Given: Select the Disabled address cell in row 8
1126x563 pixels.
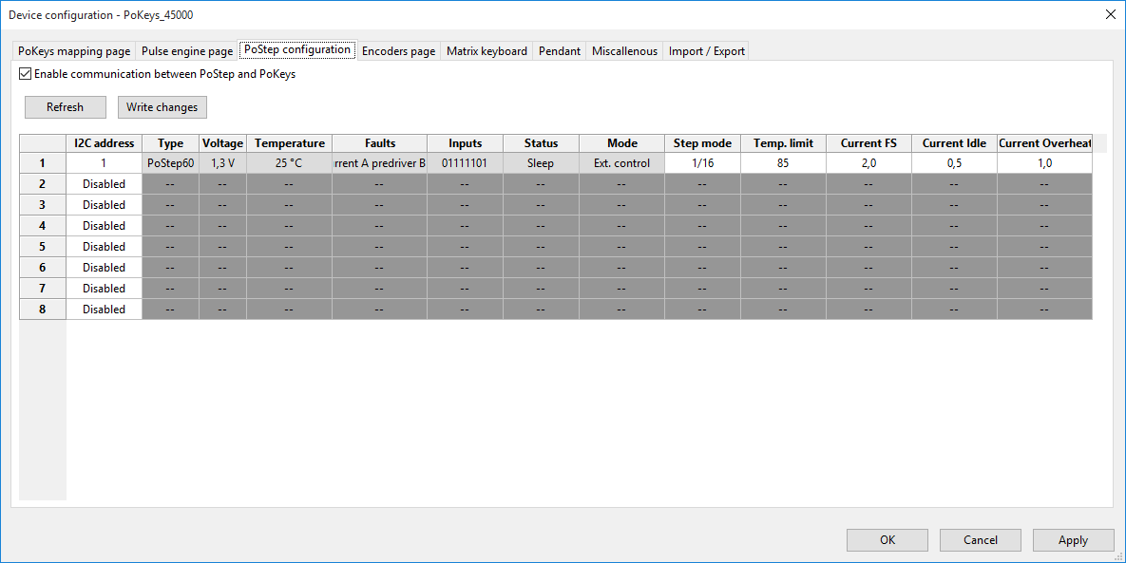Looking at the screenshot, I should [105, 310].
